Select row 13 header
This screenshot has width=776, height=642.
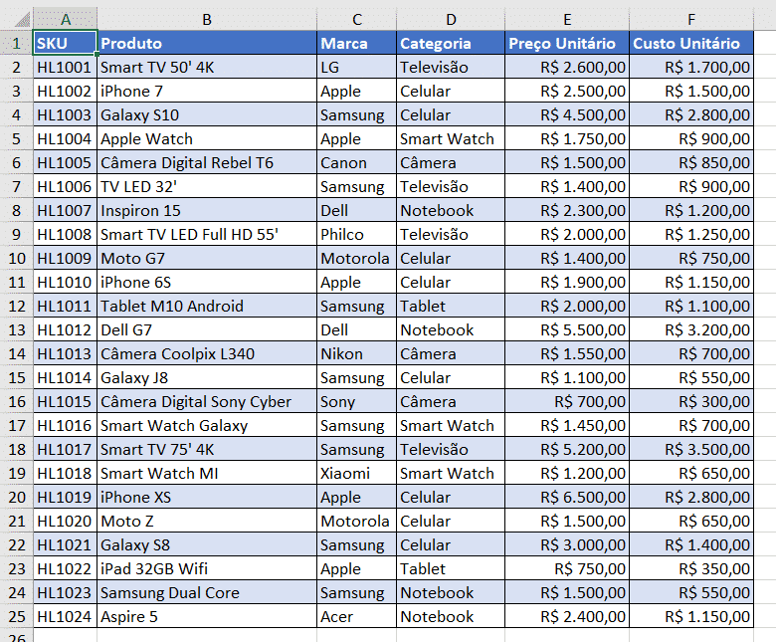16,329
